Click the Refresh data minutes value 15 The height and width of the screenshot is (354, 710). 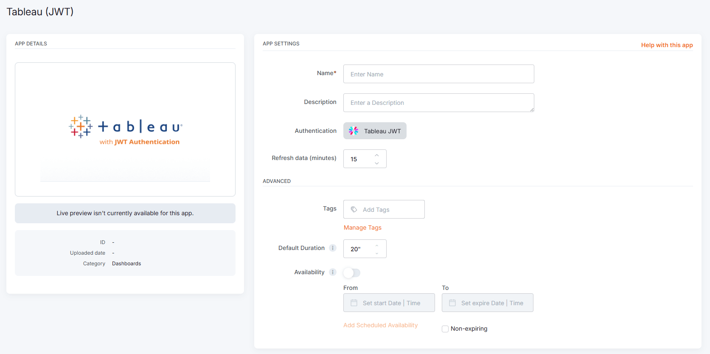[x=354, y=159]
